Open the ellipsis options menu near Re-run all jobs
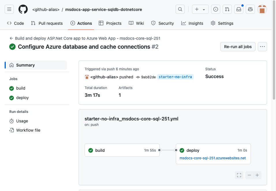The image size is (276, 191). click(262, 46)
